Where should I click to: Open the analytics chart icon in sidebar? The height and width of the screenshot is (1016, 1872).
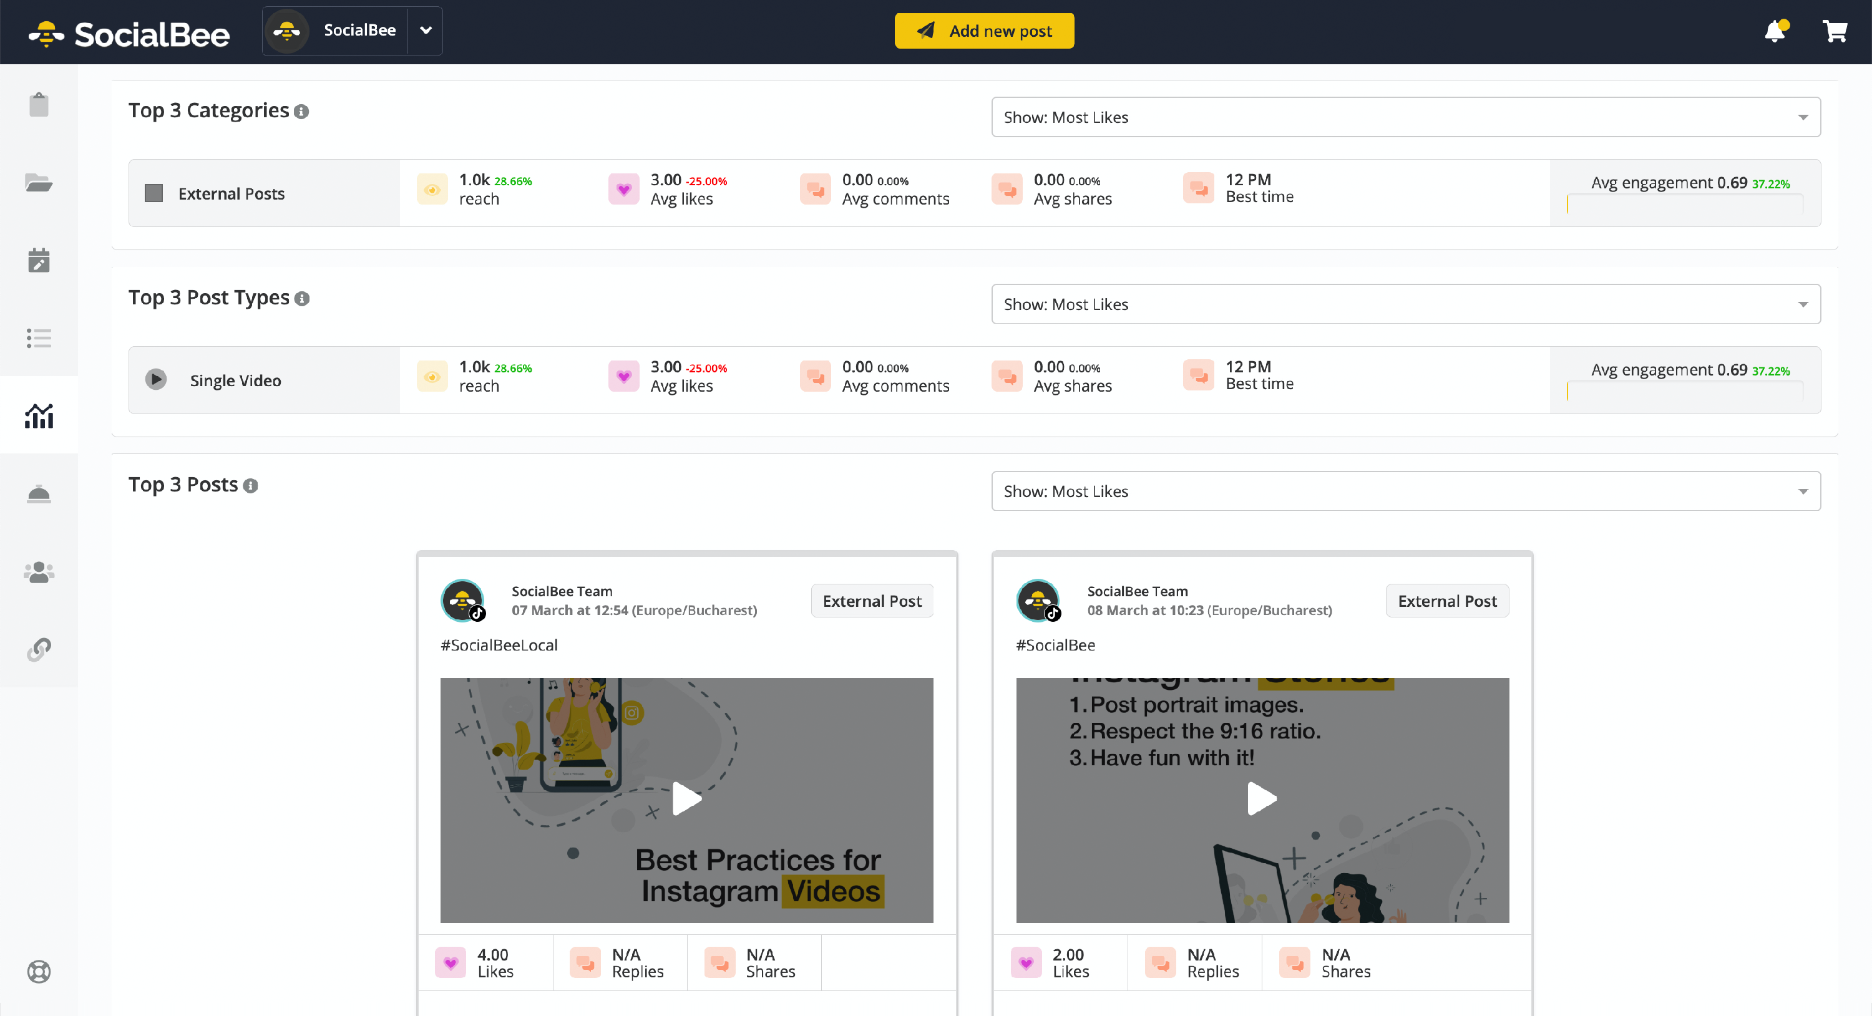39,415
